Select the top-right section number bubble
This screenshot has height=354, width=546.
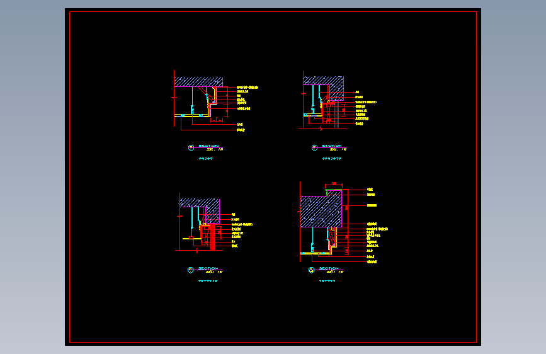pos(314,148)
